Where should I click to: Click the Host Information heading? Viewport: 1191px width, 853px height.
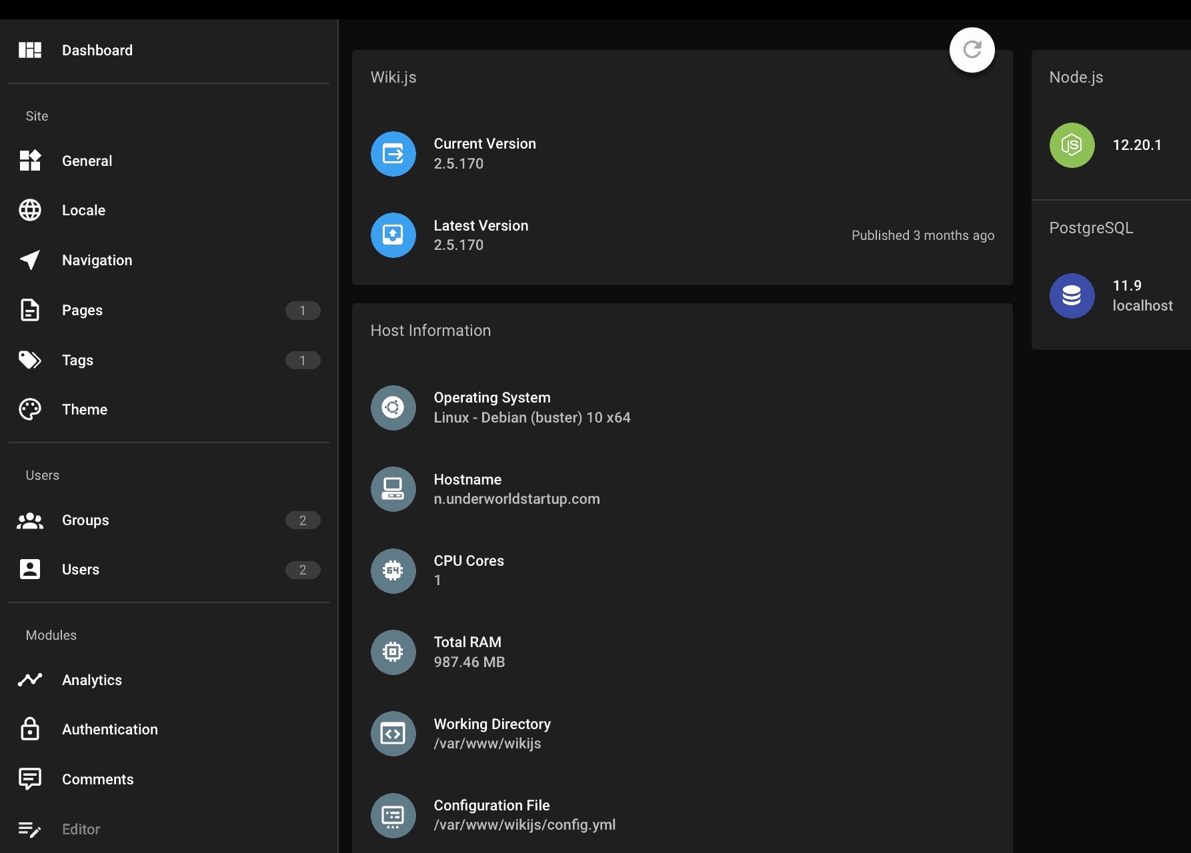pyautogui.click(x=431, y=331)
